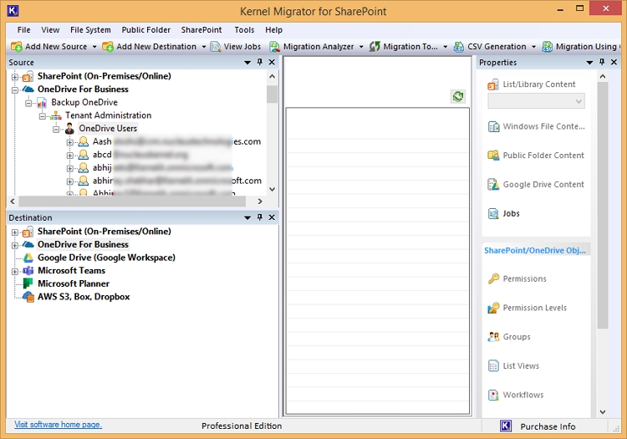
Task: Close the Properties panel
Action: 614,63
